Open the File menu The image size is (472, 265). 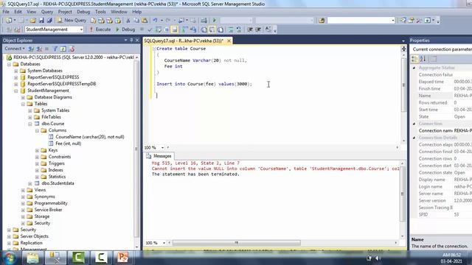6,12
